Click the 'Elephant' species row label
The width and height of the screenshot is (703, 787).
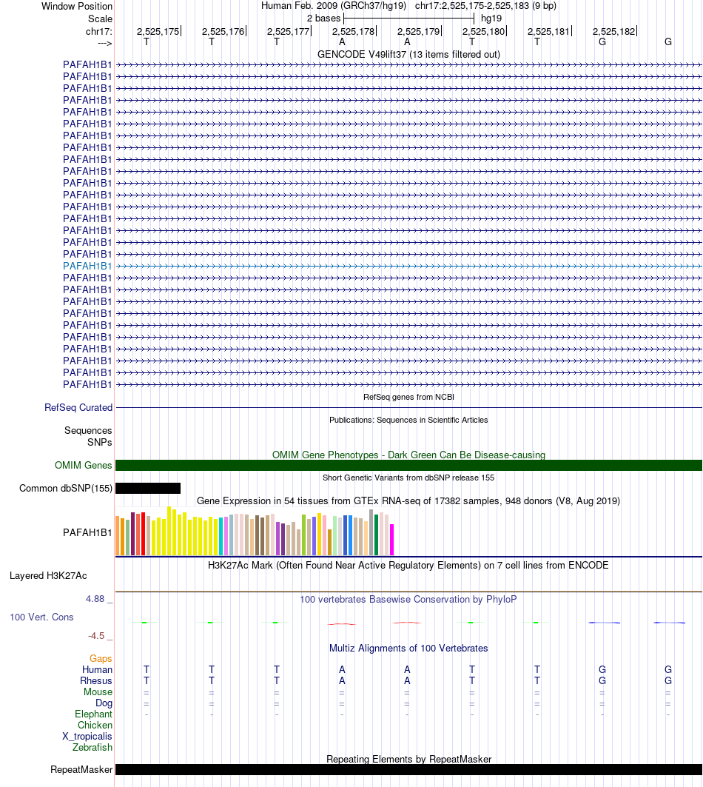[x=93, y=714]
